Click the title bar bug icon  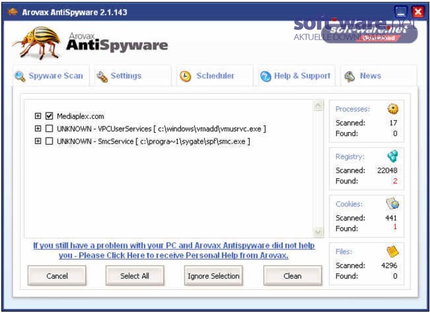(13, 12)
